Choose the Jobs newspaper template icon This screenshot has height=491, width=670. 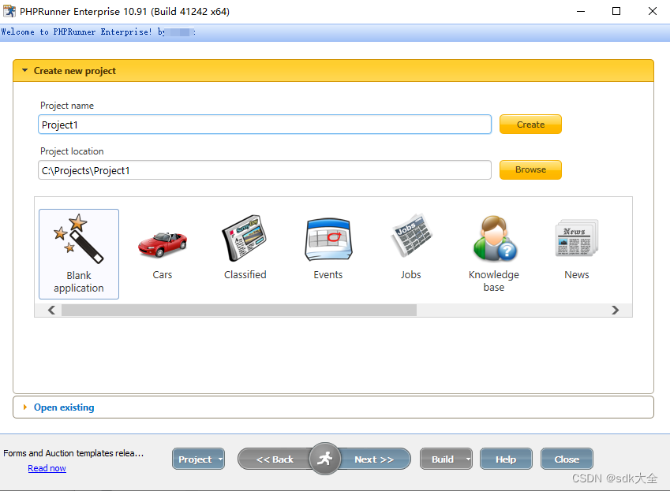coord(411,235)
